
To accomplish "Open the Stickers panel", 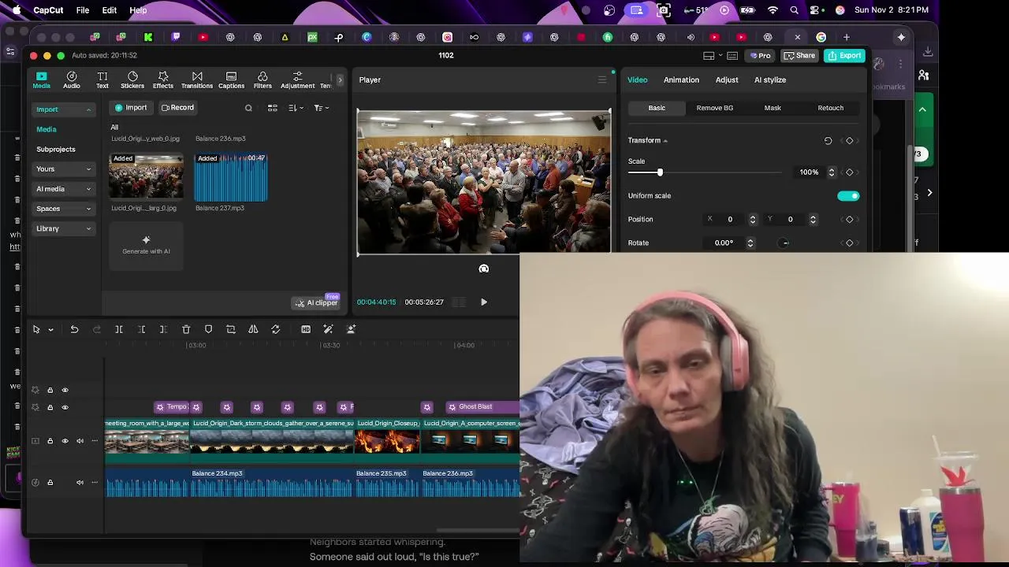I will pos(132,80).
